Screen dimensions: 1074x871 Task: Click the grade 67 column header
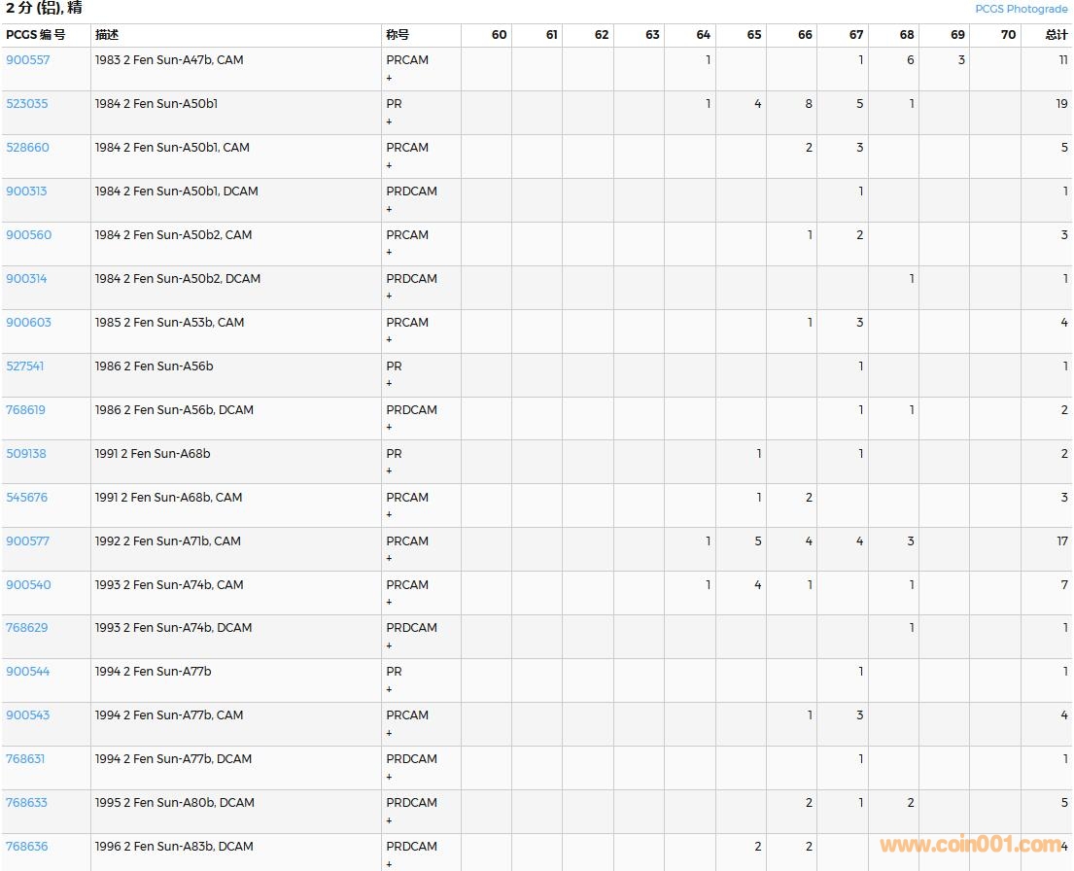855,35
